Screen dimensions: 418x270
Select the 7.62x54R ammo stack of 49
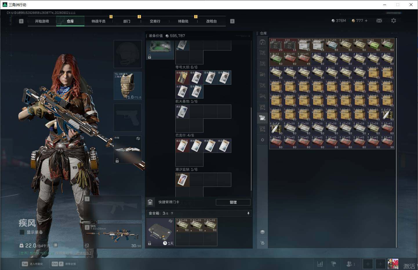click(x=318, y=45)
